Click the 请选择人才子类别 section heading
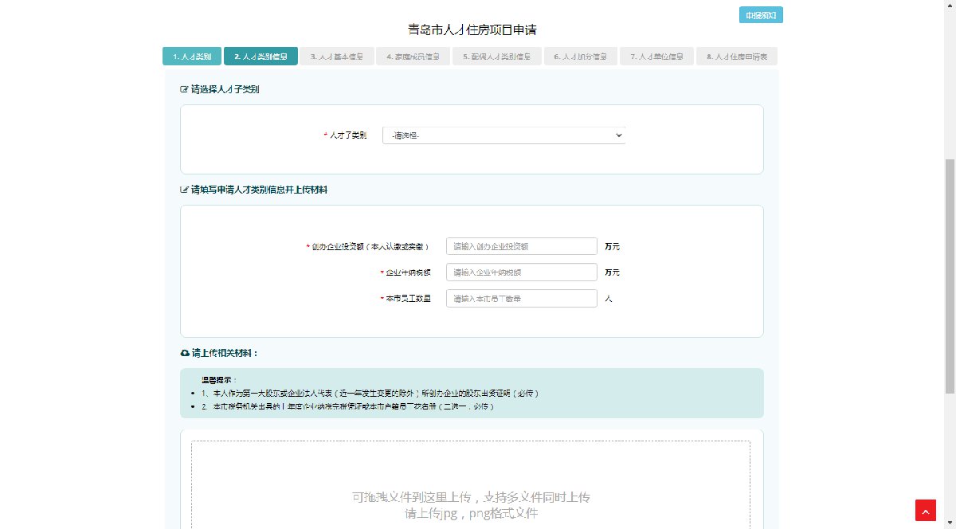Image resolution: width=956 pixels, height=529 pixels. 220,89
